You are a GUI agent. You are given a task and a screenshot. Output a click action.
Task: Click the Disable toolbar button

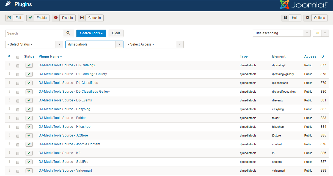pyautogui.click(x=64, y=18)
